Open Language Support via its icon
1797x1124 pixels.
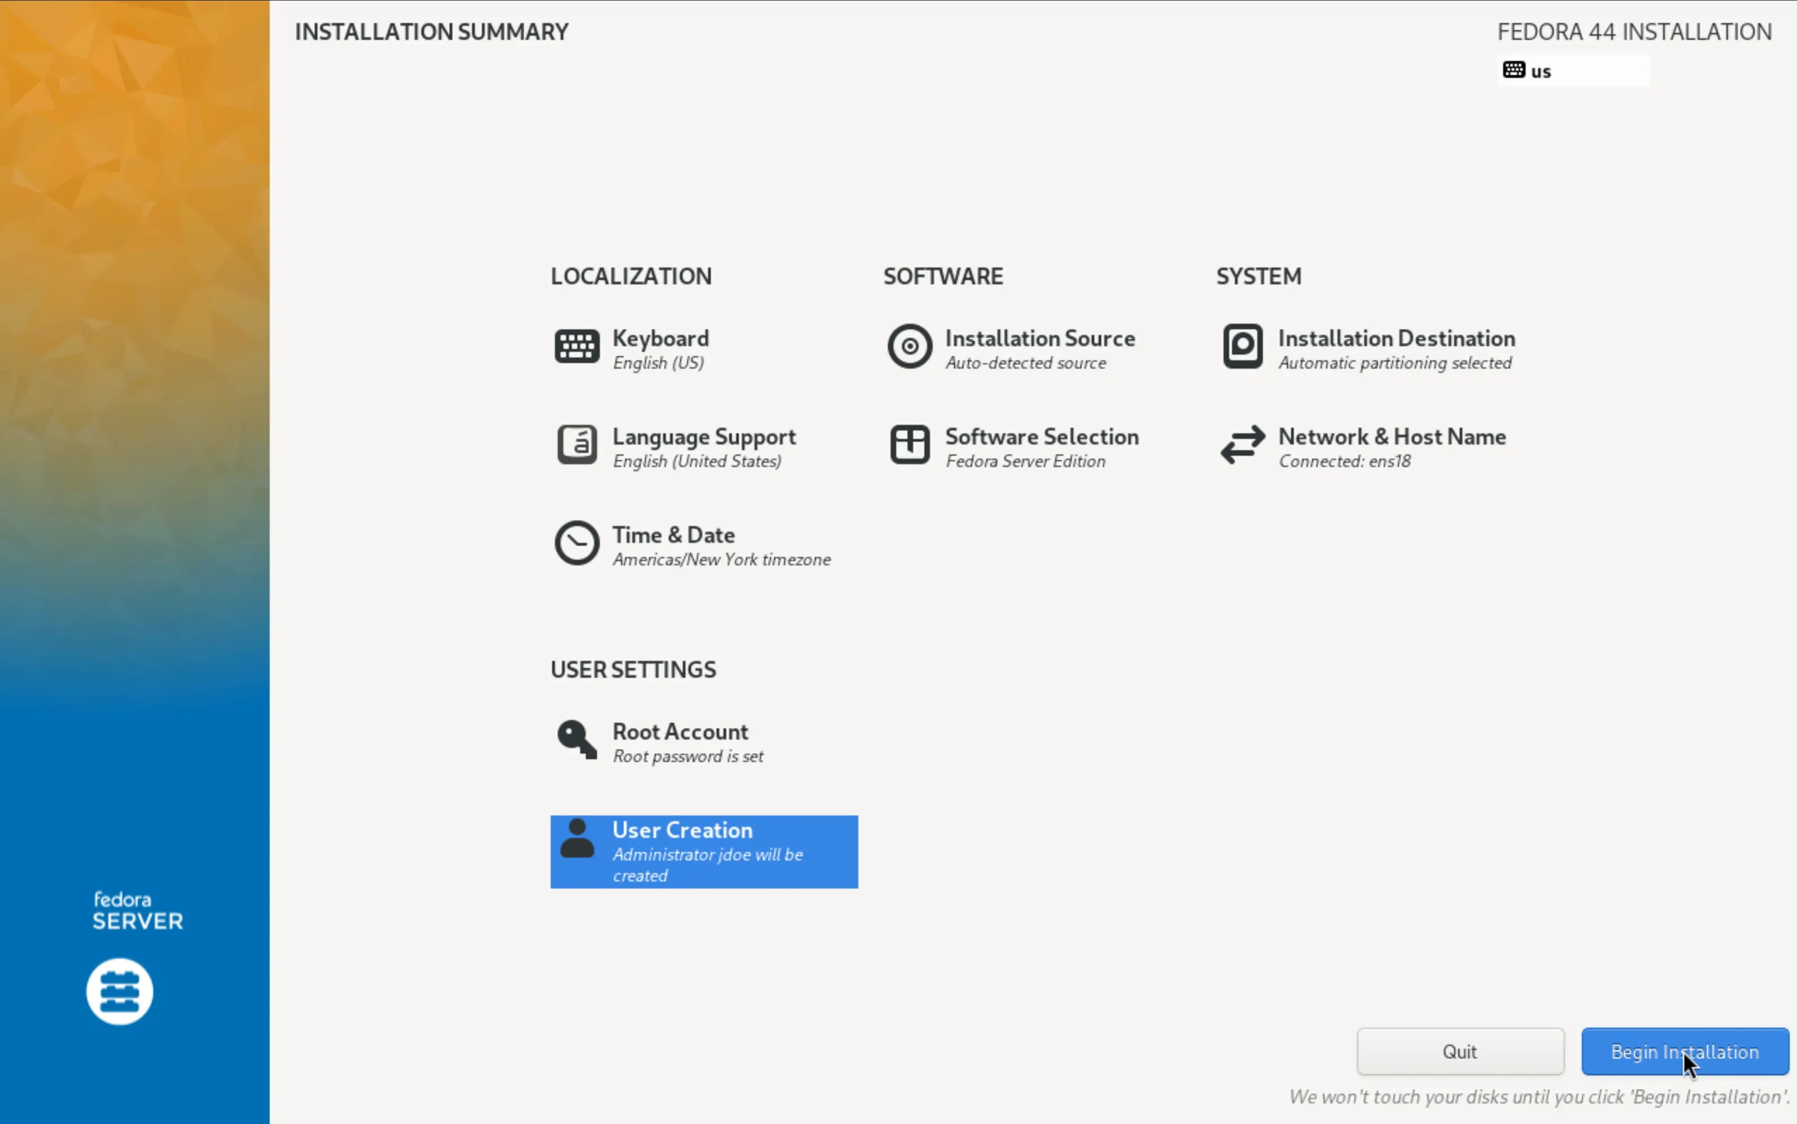[577, 445]
